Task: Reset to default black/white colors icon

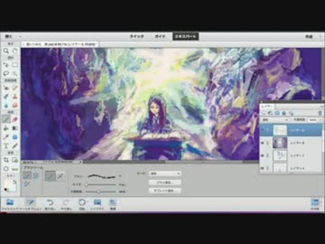Action: pos(6,189)
